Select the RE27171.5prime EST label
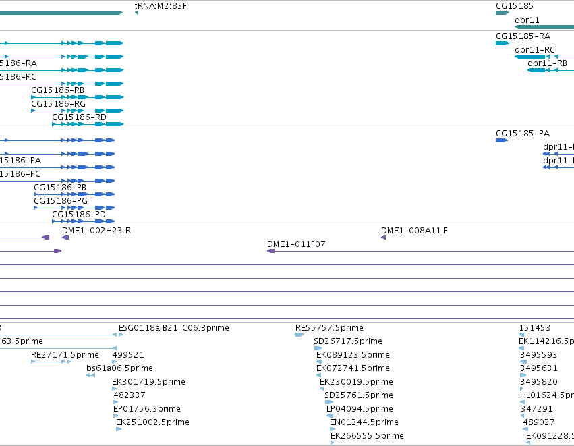The image size is (574, 446). coord(65,355)
